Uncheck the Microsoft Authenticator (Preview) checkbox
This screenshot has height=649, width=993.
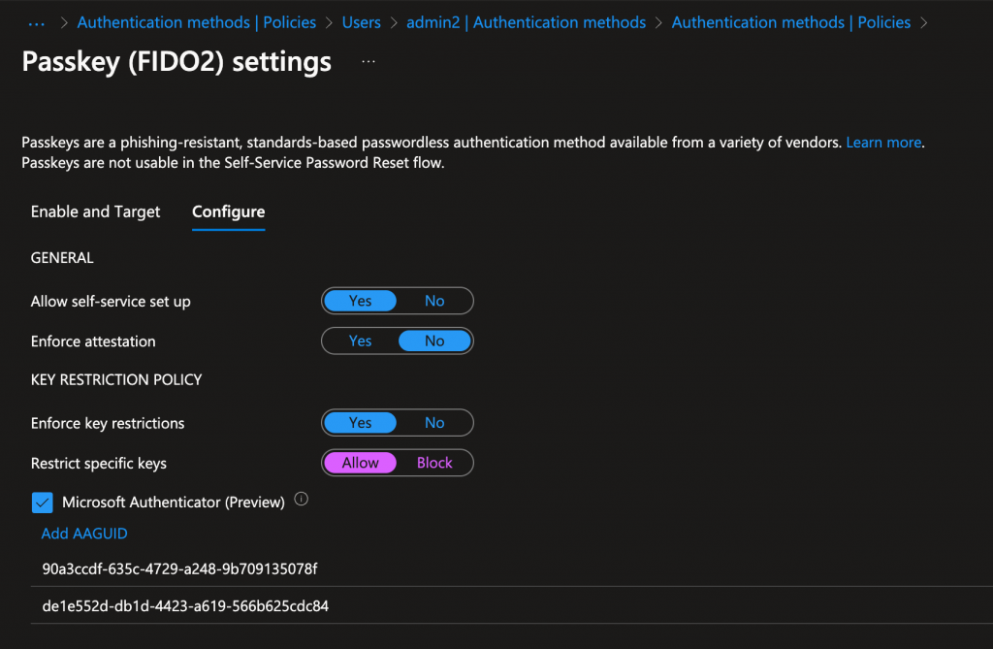point(43,503)
